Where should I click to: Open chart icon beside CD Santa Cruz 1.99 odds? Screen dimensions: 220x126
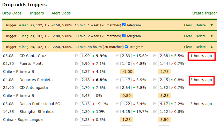pos(77,56)
